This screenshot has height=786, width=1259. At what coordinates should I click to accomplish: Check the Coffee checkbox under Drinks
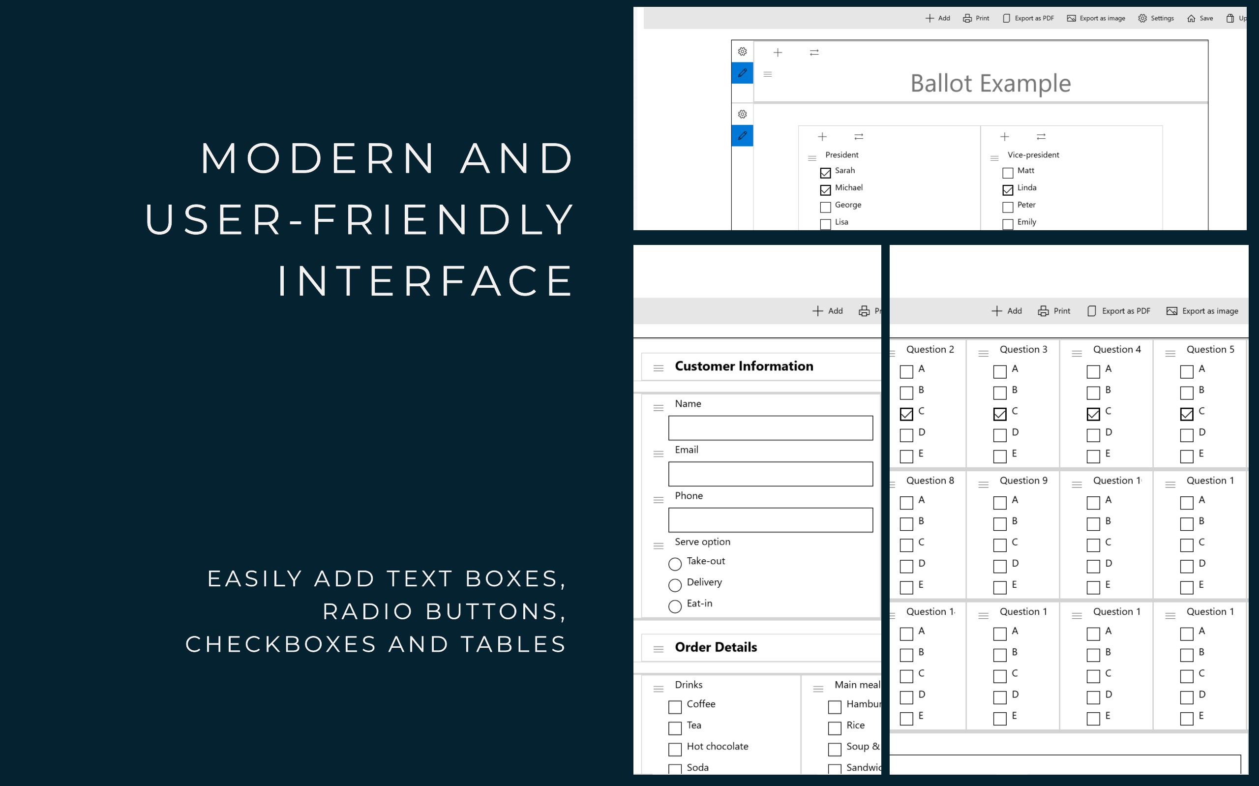click(674, 707)
